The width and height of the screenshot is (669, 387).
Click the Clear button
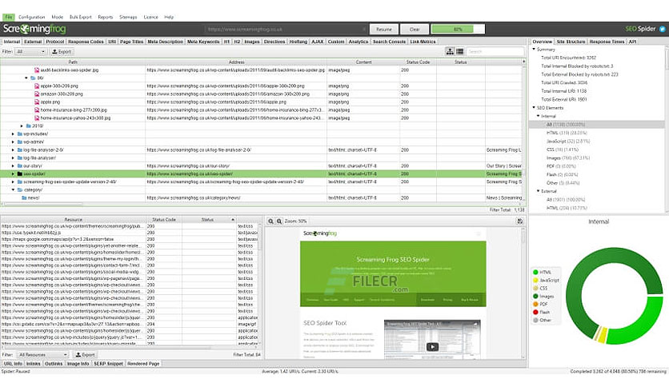tap(415, 30)
